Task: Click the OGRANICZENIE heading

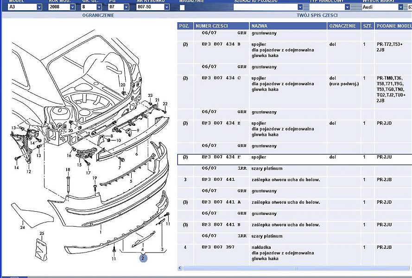Action: pyautogui.click(x=98, y=15)
